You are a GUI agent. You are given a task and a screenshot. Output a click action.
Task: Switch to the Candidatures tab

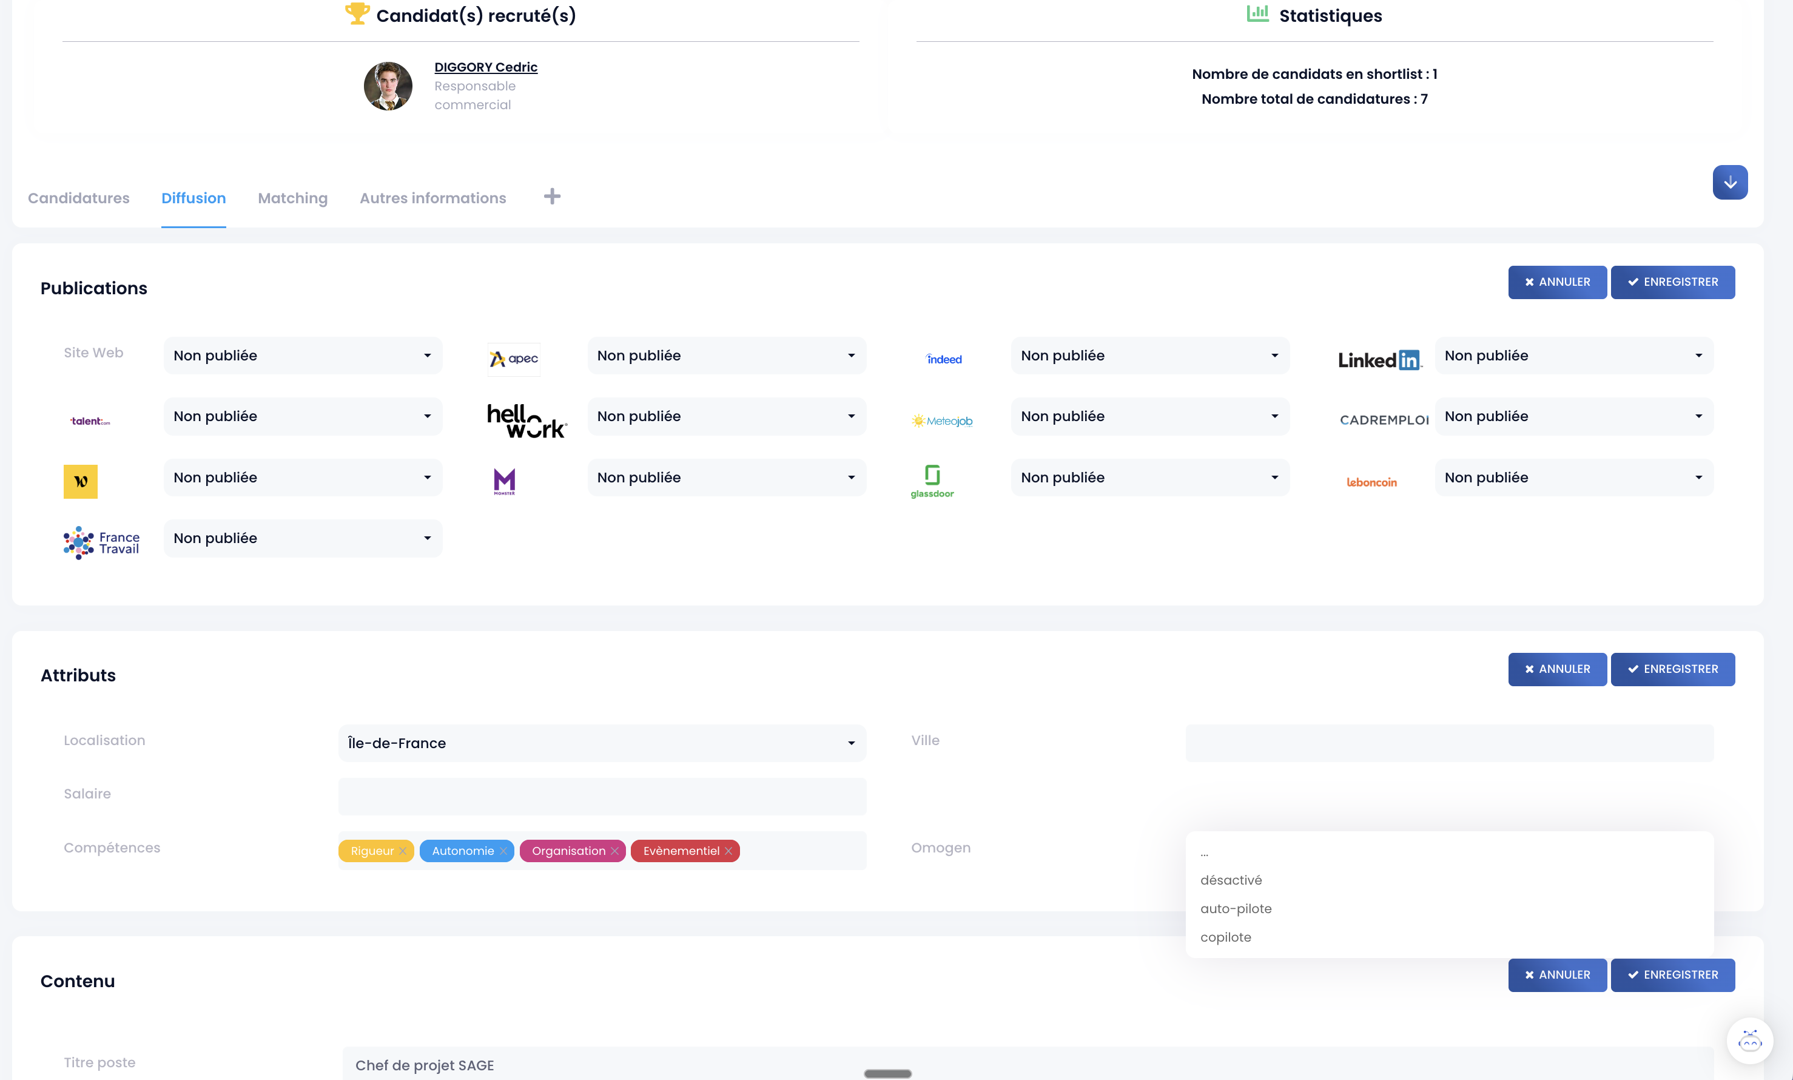click(x=79, y=198)
